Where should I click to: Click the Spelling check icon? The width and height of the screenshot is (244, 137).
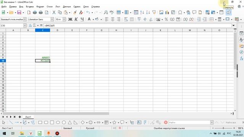click(112, 13)
